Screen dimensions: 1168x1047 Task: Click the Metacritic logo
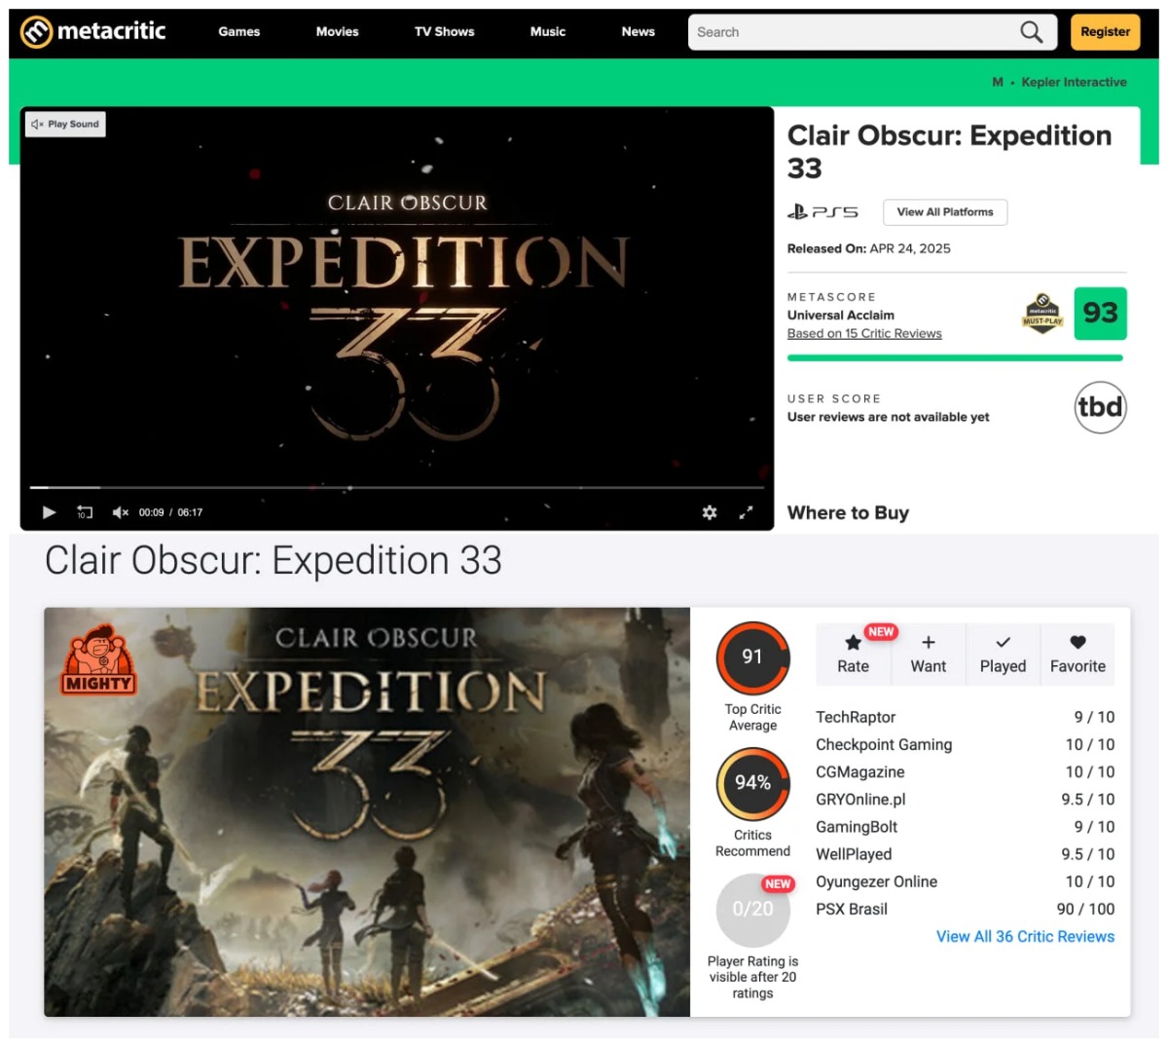coord(93,31)
